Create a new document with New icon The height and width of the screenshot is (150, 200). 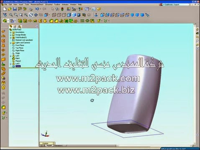[5, 9]
